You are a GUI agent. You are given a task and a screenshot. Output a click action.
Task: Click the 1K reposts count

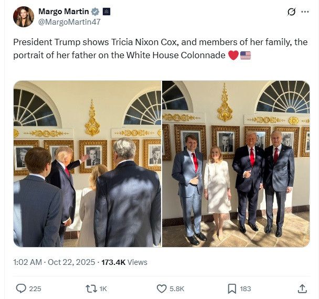tap(103, 289)
